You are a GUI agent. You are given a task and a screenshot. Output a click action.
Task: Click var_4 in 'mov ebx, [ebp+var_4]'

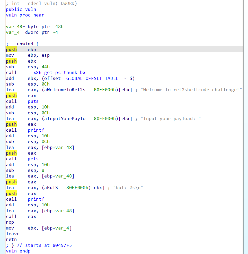62,228
